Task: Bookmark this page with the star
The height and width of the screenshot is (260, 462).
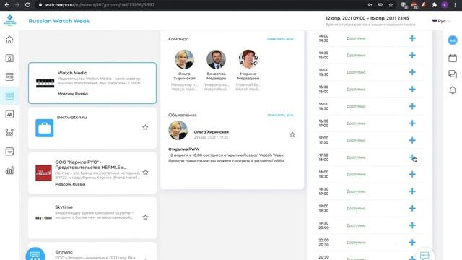Action: (x=391, y=5)
